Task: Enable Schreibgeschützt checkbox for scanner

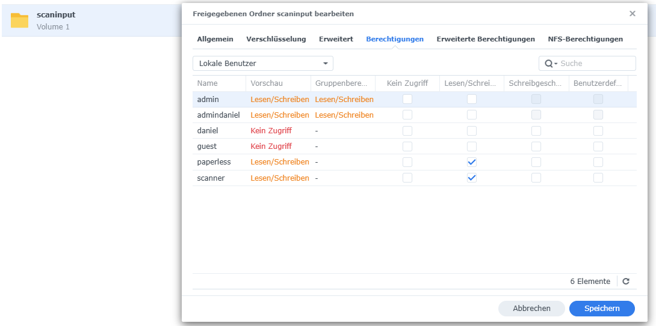Action: pyautogui.click(x=536, y=178)
